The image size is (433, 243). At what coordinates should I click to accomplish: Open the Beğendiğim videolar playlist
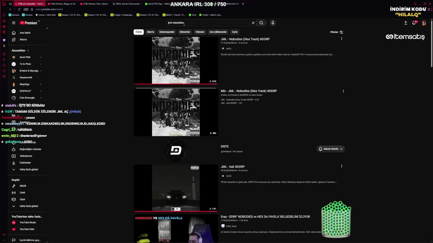point(27,149)
